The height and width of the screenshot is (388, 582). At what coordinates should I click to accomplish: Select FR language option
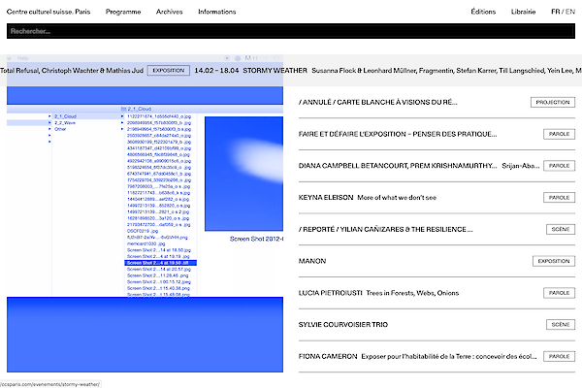tap(554, 12)
